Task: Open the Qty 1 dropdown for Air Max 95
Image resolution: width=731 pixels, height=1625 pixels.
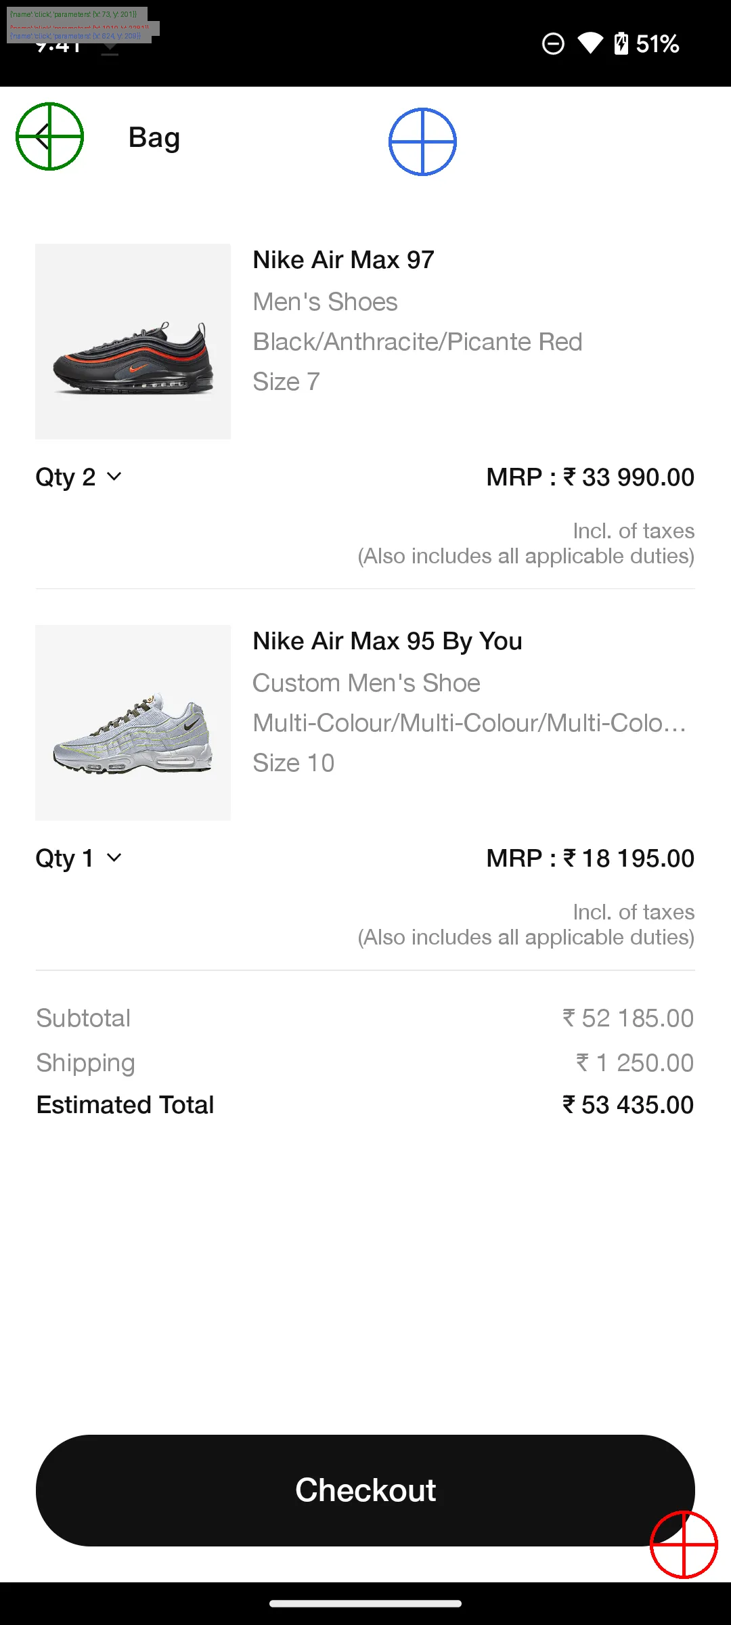Action: [79, 859]
